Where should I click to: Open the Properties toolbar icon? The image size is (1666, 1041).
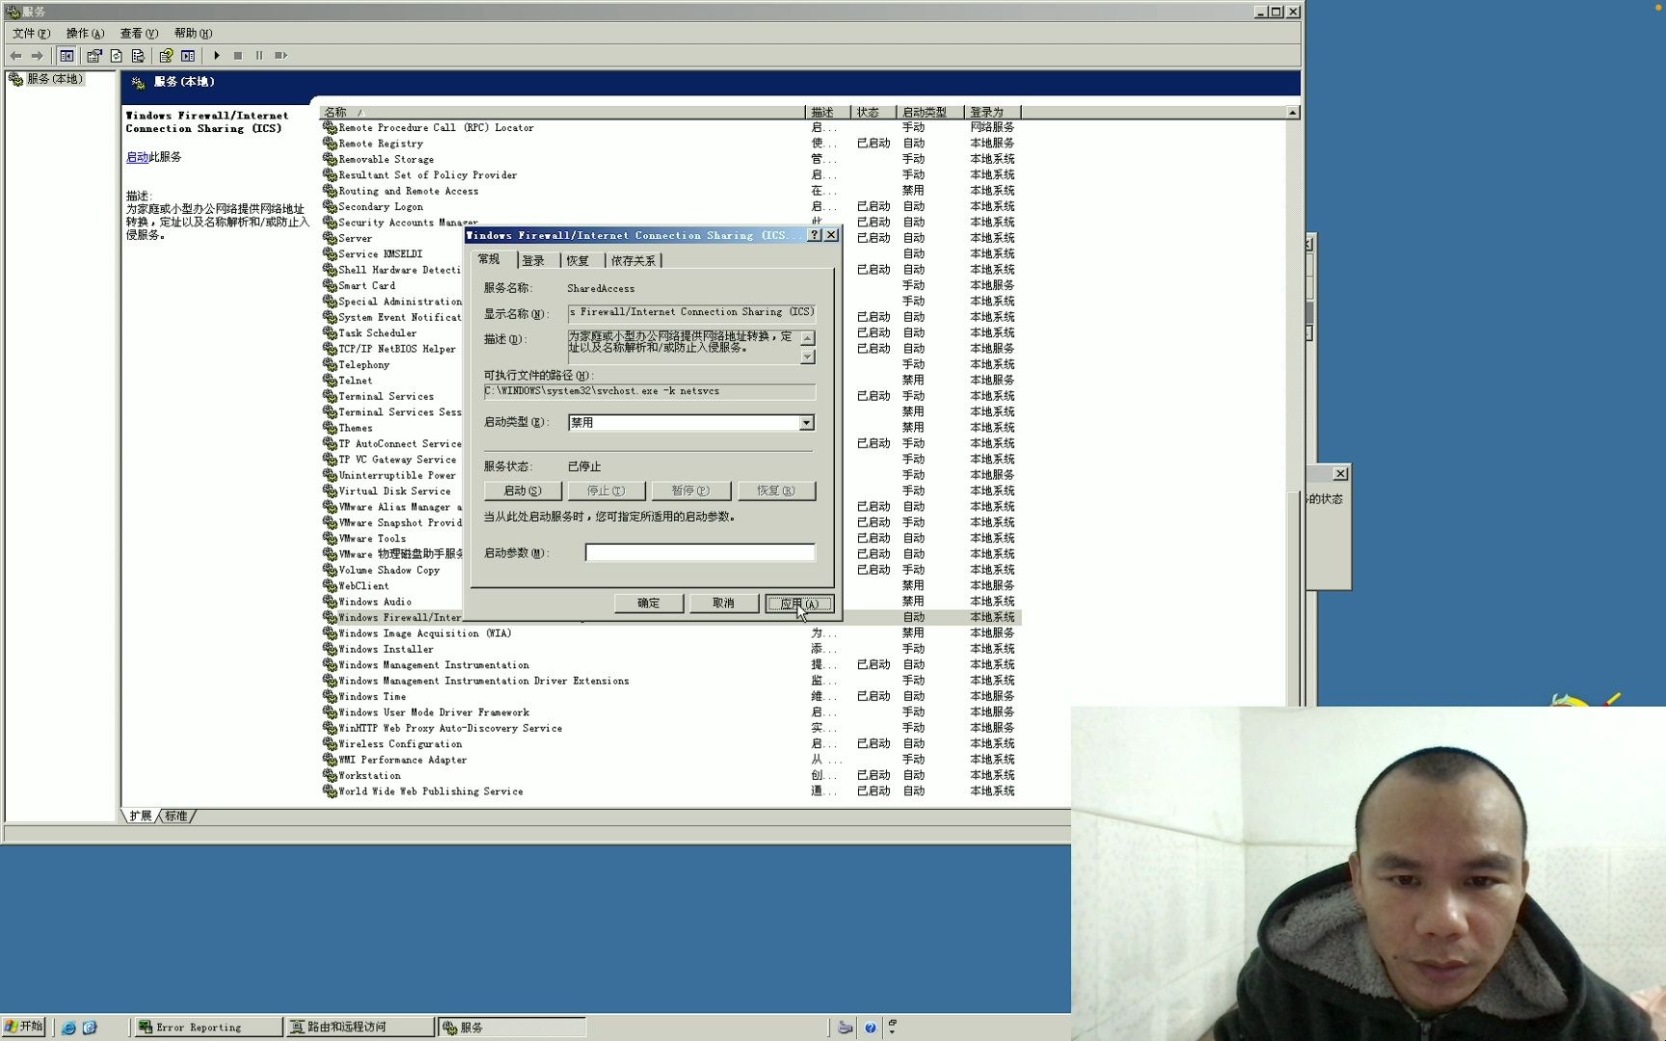(94, 56)
